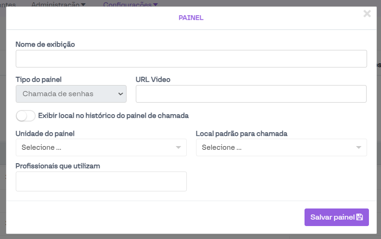
Task: Close the Painel dialog with the X
Action: (x=367, y=14)
